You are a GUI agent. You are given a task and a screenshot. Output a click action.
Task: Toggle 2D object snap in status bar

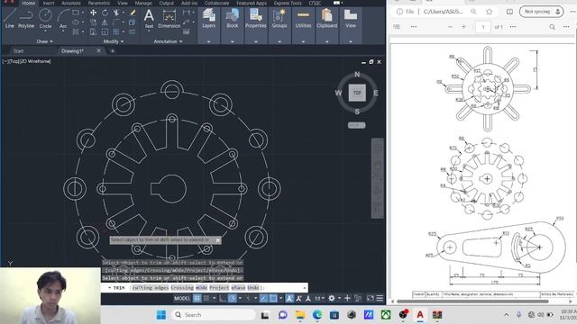(273, 298)
